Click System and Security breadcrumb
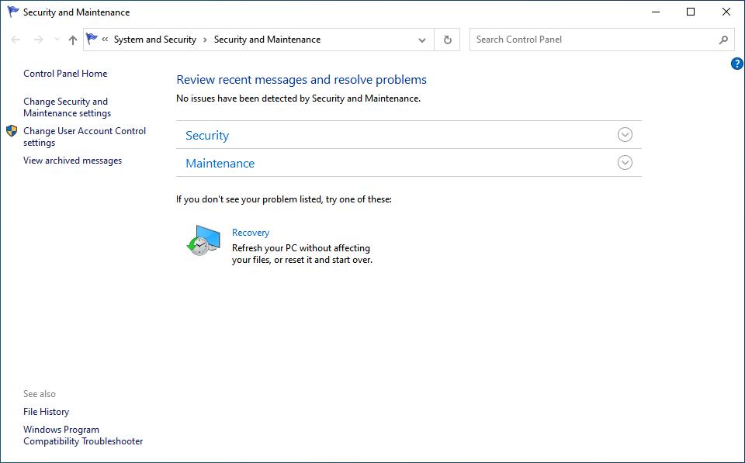This screenshot has width=745, height=463. [155, 40]
